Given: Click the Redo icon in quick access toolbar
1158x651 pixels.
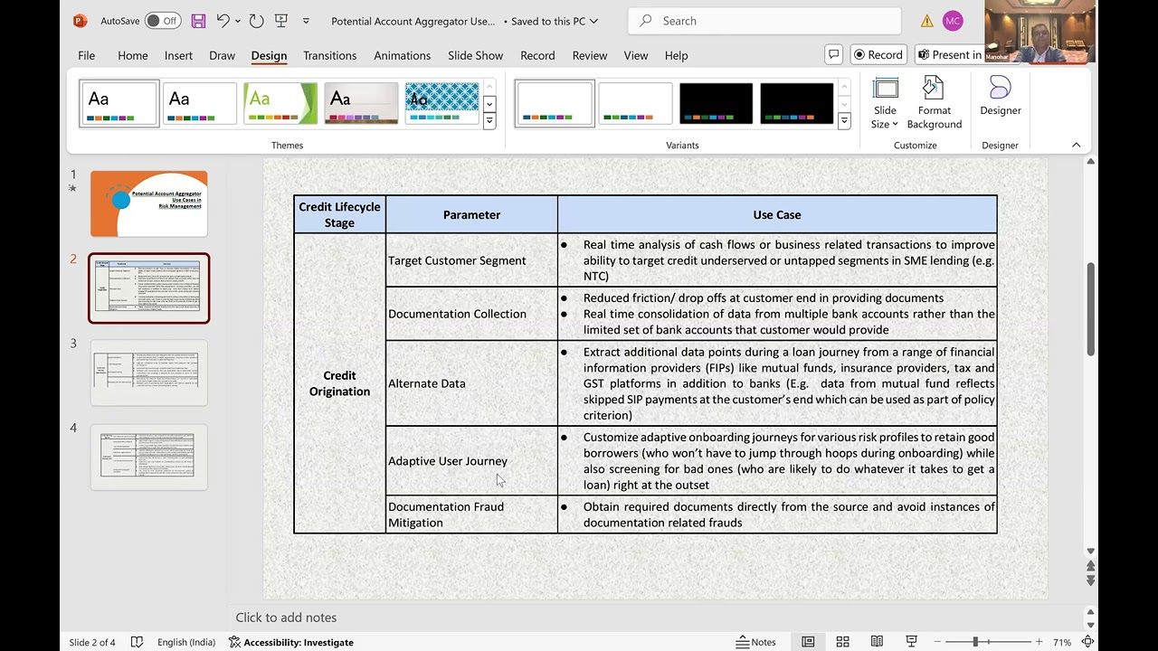Looking at the screenshot, I should (256, 21).
